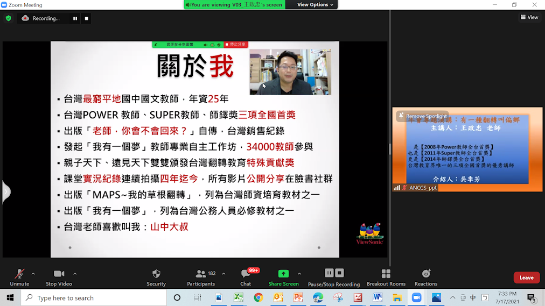Image resolution: width=545 pixels, height=306 pixels.
Task: Open Reactions menu
Action: (426, 277)
